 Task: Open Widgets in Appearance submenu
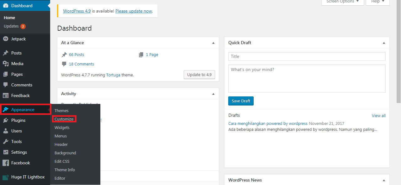[62, 127]
